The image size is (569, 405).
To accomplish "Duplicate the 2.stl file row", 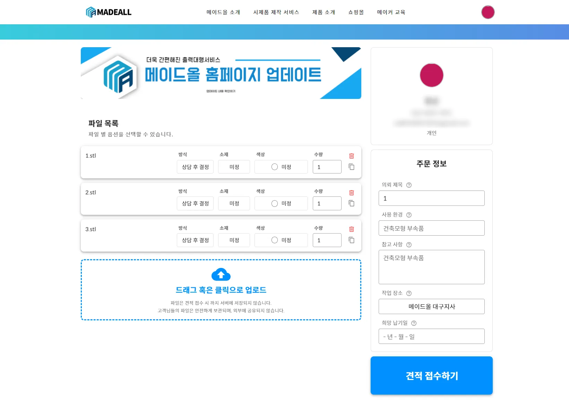I will click(x=352, y=203).
